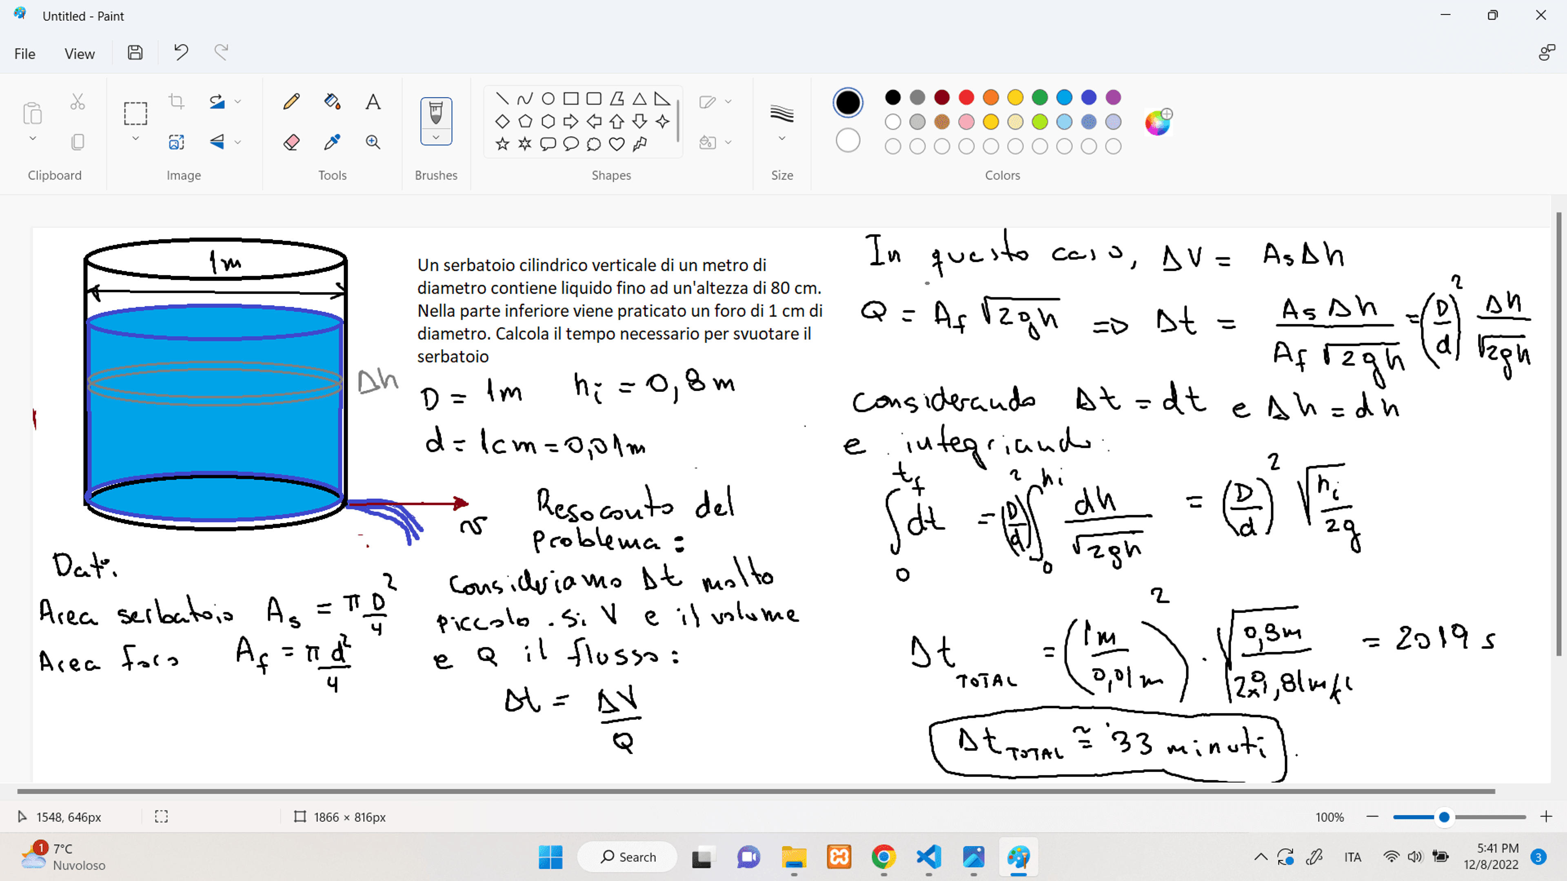Click the Cut scissors icon

[x=77, y=101]
